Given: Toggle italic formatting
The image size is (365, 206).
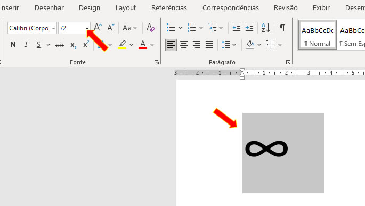Looking at the screenshot, I should (x=26, y=44).
